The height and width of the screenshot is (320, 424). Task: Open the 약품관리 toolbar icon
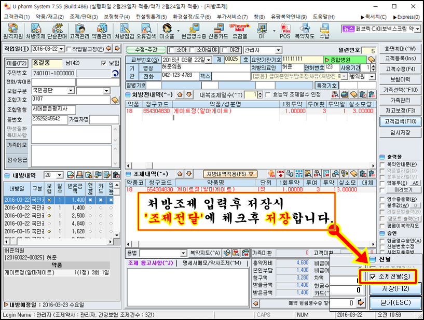pyautogui.click(x=101, y=31)
